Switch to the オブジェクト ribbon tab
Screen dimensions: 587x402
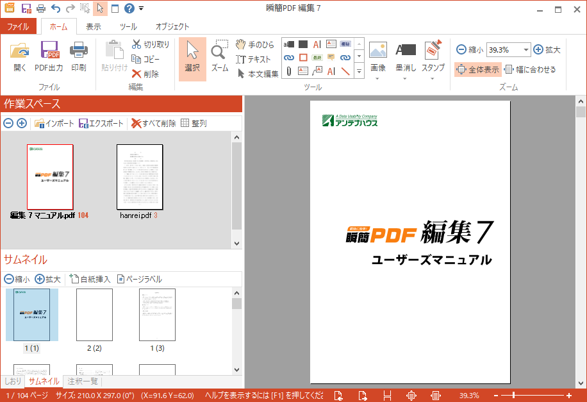172,26
